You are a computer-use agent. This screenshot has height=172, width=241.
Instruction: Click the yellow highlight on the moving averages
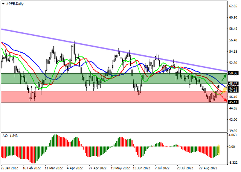click(224, 90)
